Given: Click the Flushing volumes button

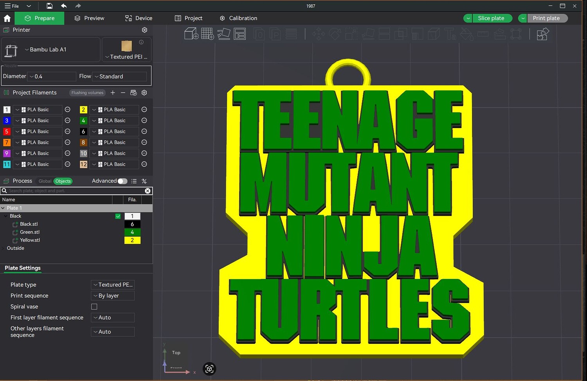Looking at the screenshot, I should 87,93.
